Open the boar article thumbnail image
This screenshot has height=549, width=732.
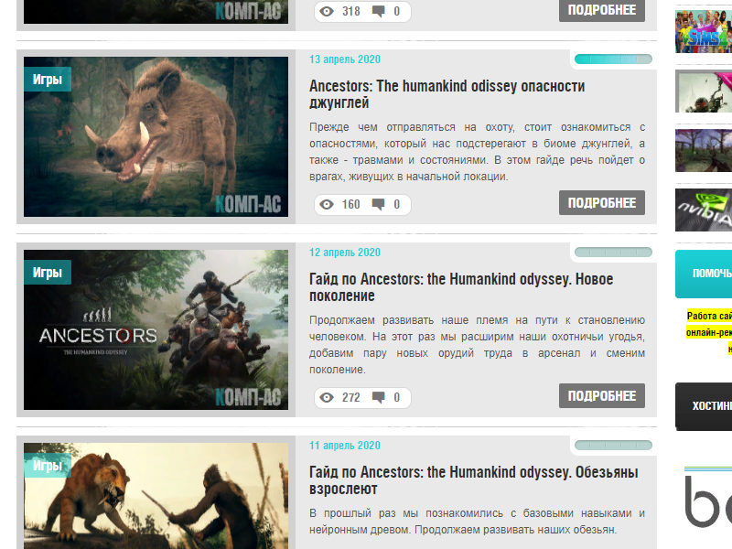[156, 136]
